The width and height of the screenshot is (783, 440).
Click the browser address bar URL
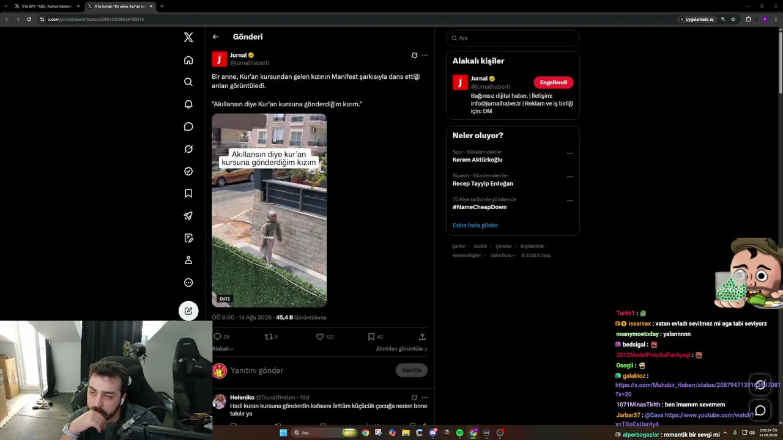click(x=96, y=19)
